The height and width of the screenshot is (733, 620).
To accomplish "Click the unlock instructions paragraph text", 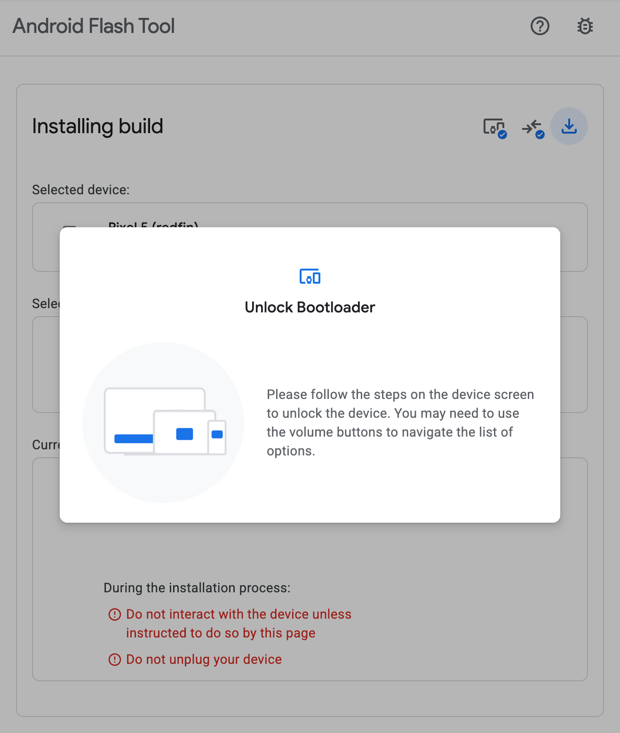I will [x=400, y=422].
